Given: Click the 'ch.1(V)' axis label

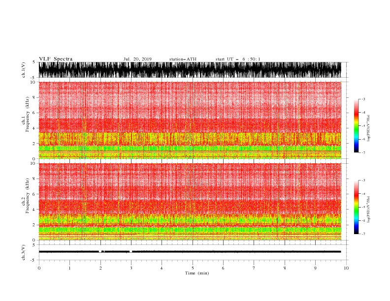Looking at the screenshot, I should (x=24, y=70).
